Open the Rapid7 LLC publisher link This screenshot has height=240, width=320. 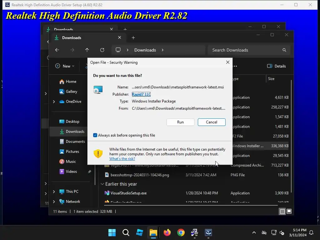141,94
